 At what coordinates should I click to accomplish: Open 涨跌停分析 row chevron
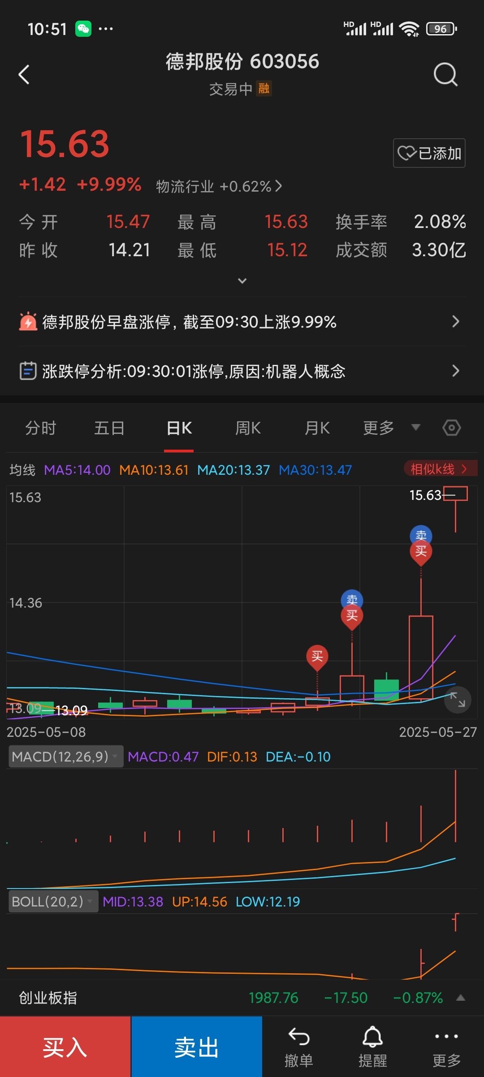(456, 371)
